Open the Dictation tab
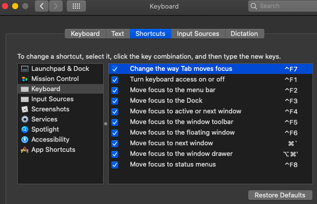 244,33
